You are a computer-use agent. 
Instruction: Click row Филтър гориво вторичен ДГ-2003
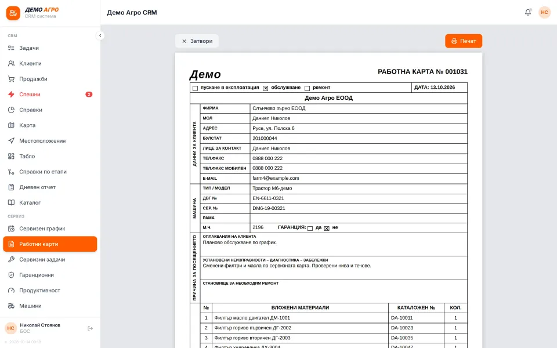pyautogui.click(x=334, y=338)
